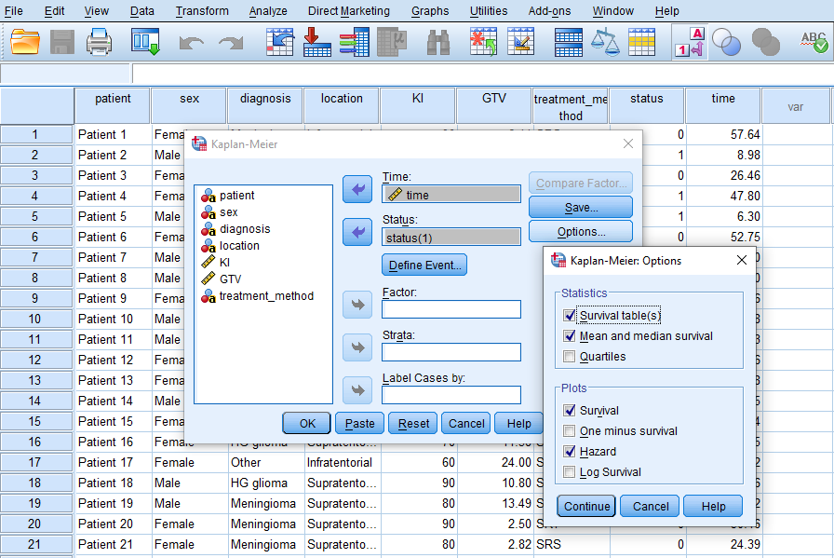Click the Insert variable icon
Image resolution: width=834 pixels, height=558 pixels.
(520, 42)
